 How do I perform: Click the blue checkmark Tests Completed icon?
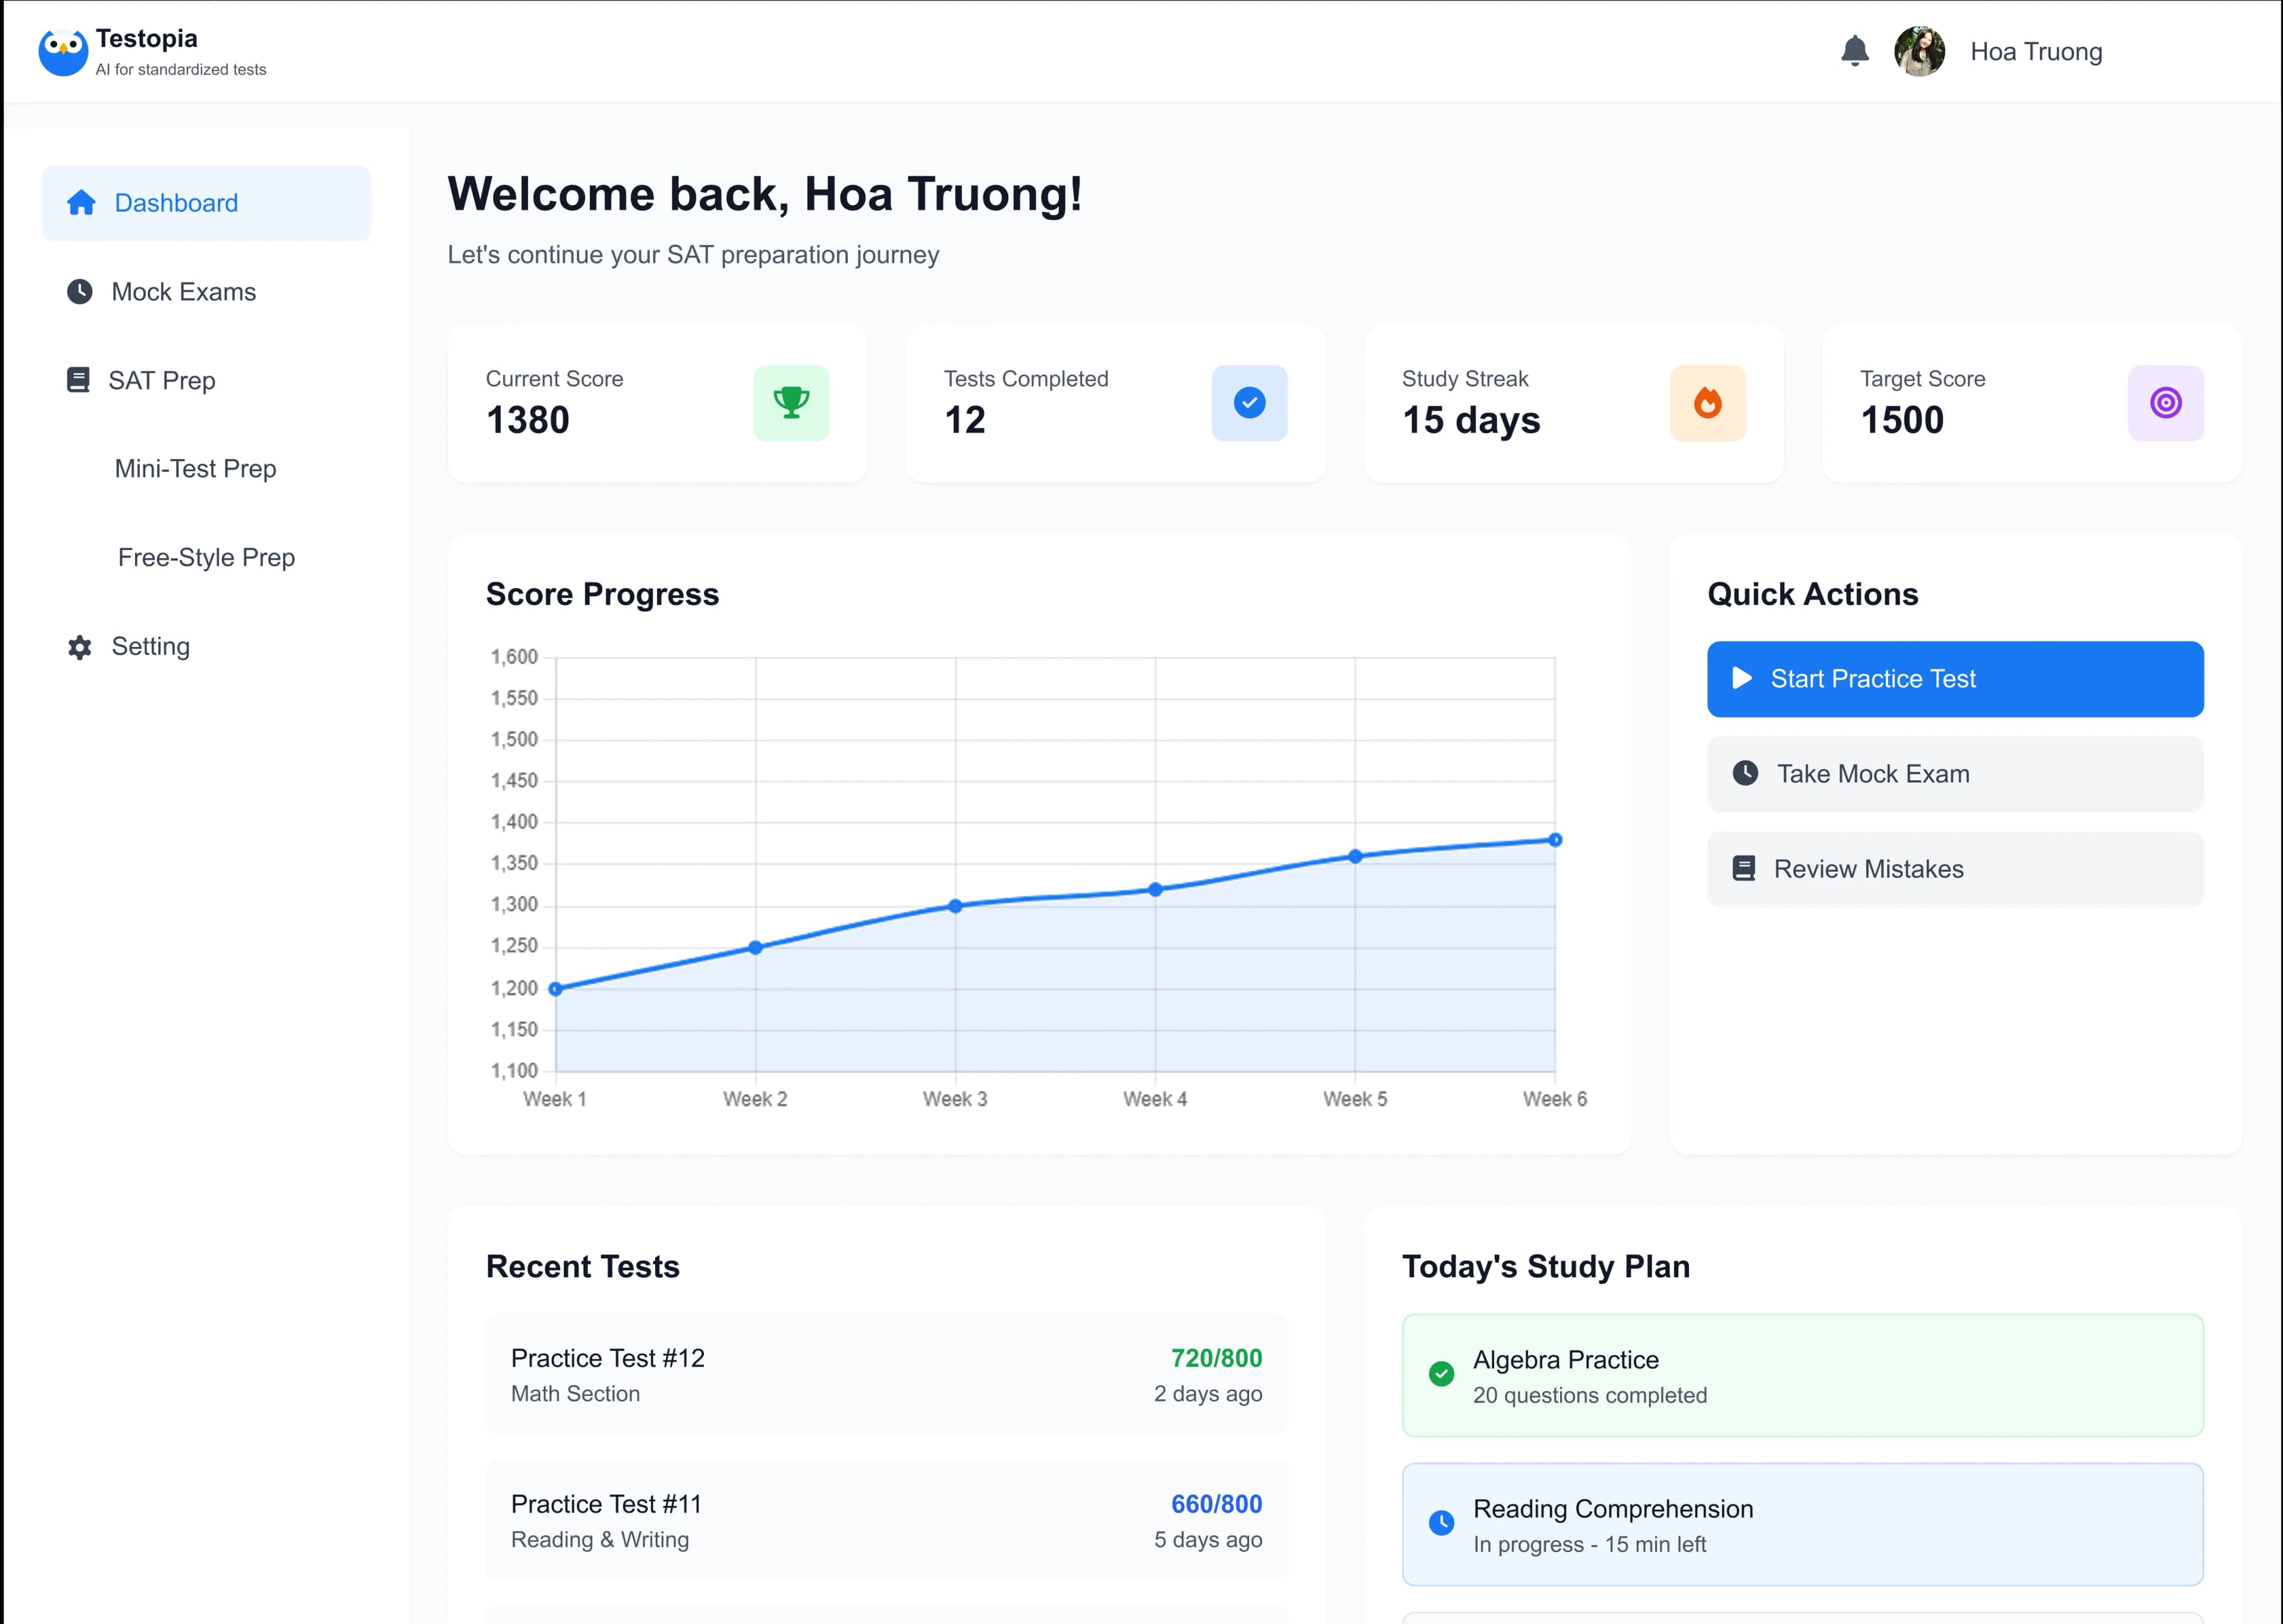1249,403
